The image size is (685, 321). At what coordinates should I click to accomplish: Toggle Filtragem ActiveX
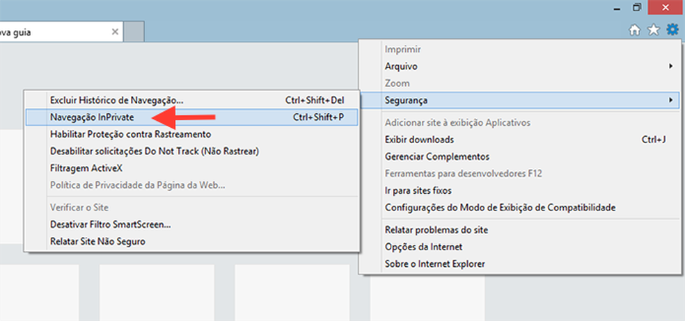[191, 168]
